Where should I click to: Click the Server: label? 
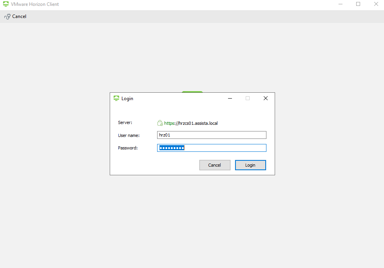tap(125, 122)
